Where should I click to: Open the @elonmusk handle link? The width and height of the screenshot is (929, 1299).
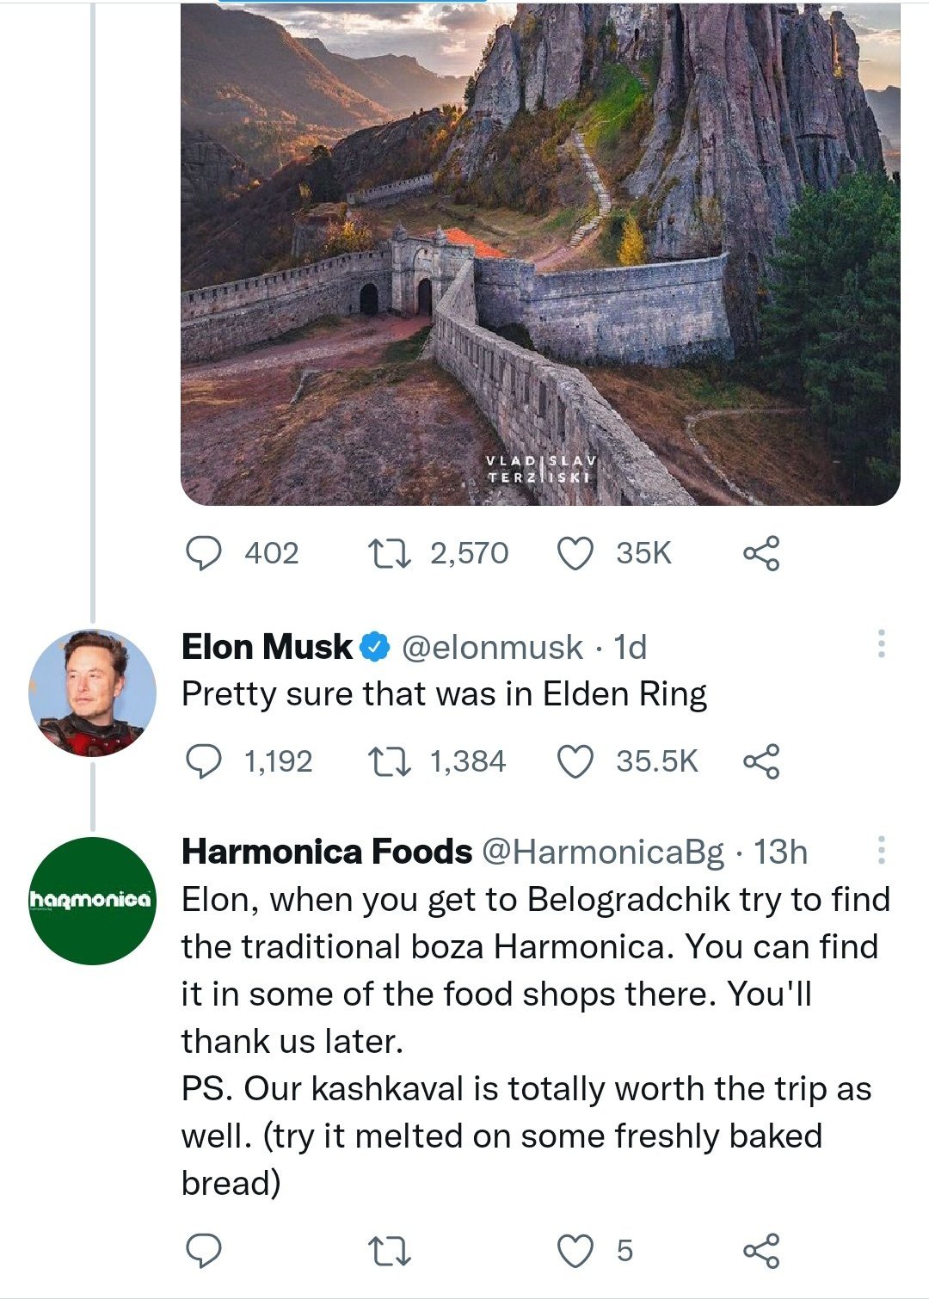click(x=492, y=647)
